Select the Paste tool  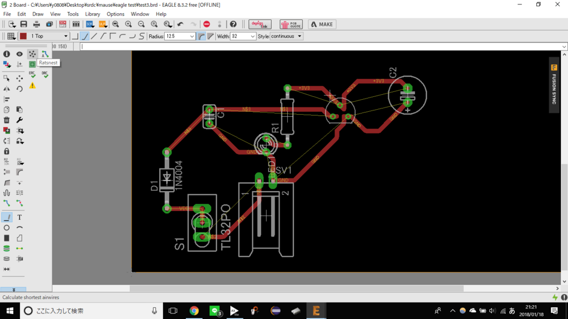(x=19, y=110)
